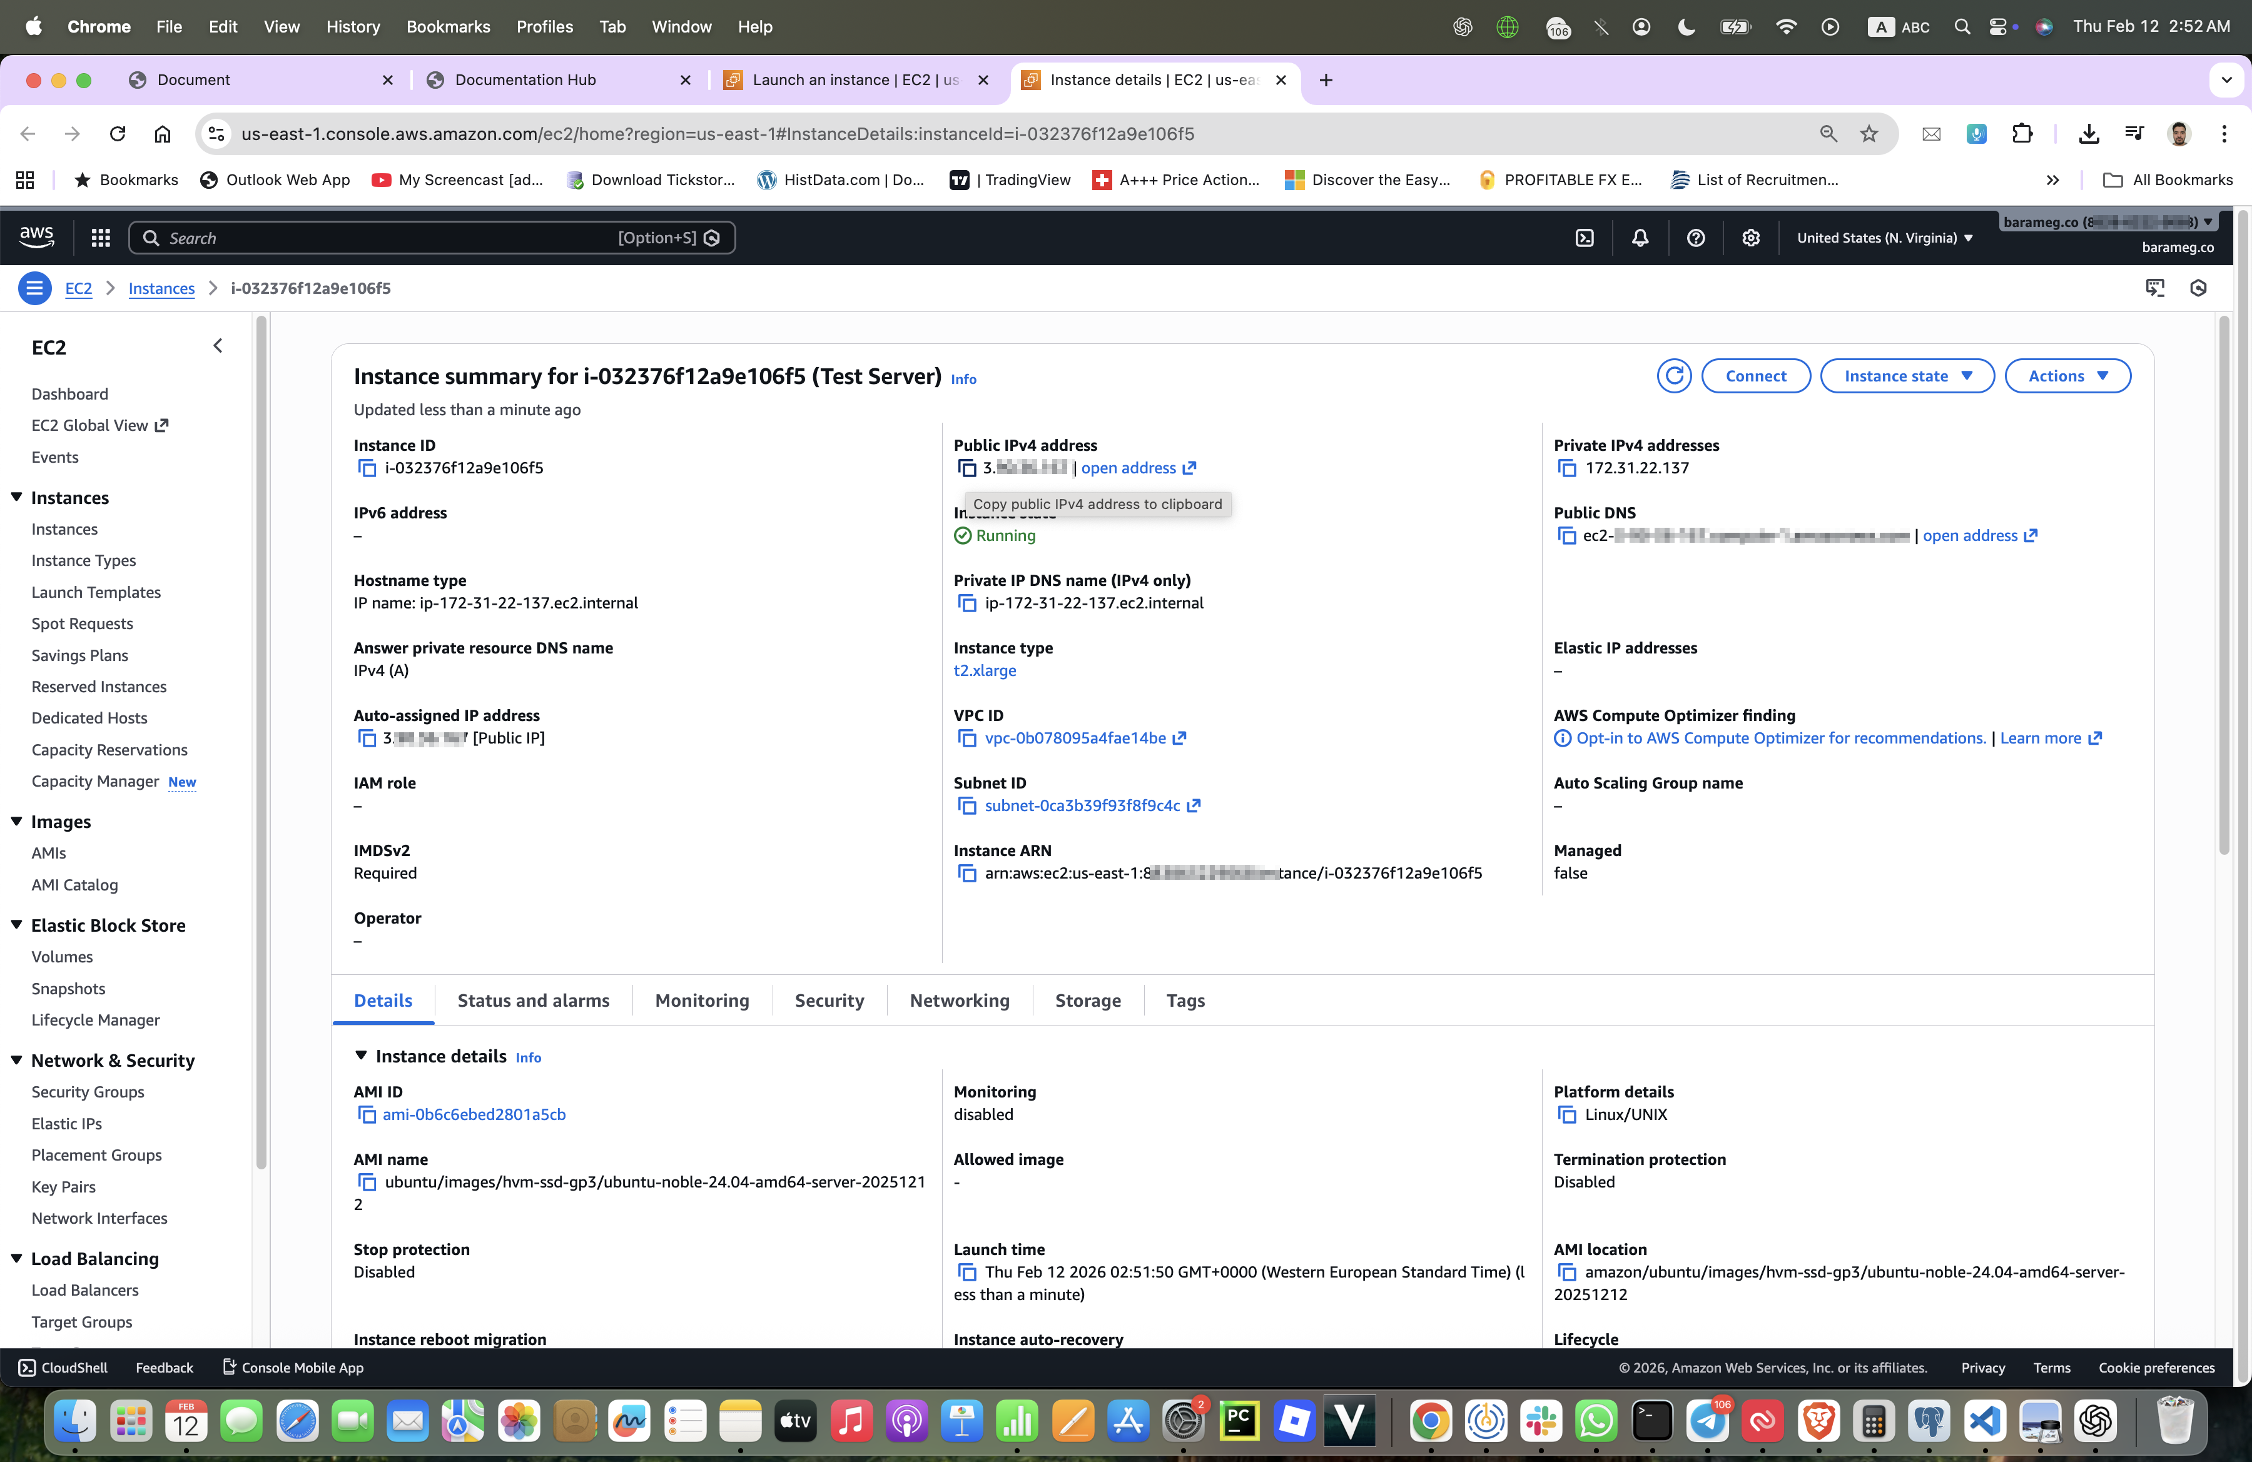2252x1462 pixels.
Task: Copy the Instance ID to clipboard
Action: click(x=367, y=468)
